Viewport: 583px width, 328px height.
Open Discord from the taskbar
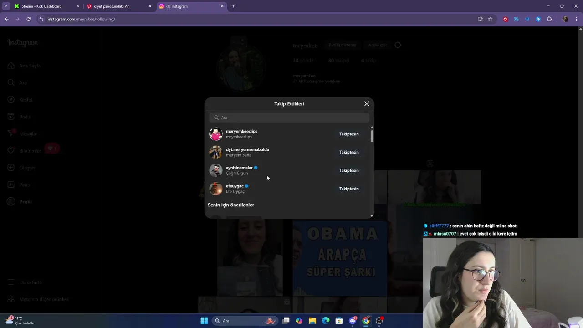tap(353, 321)
